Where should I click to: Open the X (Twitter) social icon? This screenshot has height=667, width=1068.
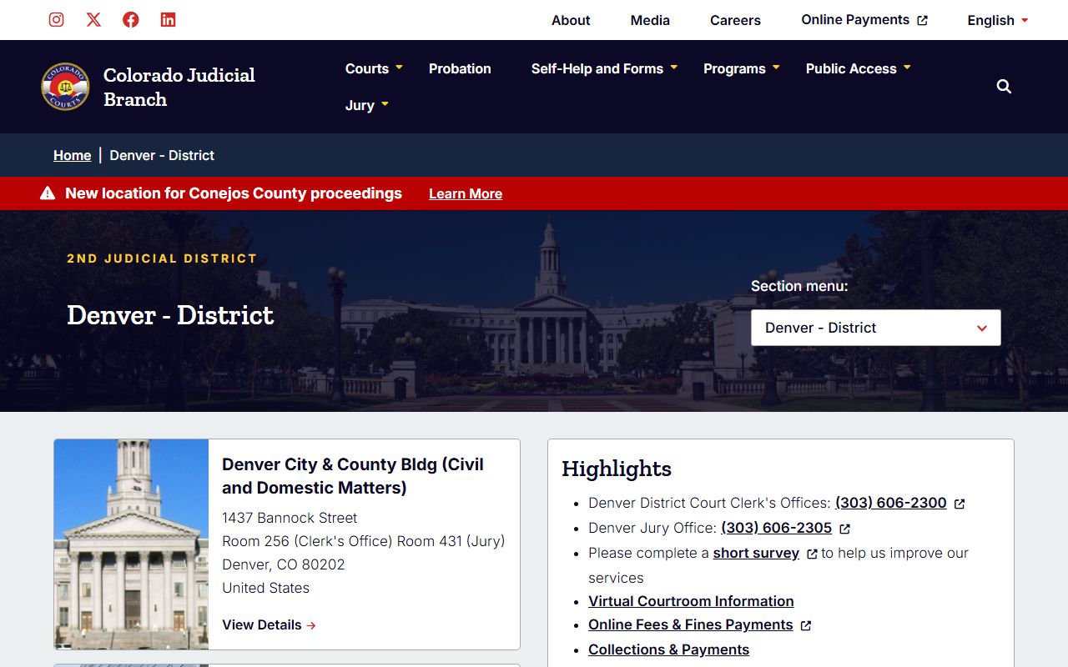click(93, 20)
